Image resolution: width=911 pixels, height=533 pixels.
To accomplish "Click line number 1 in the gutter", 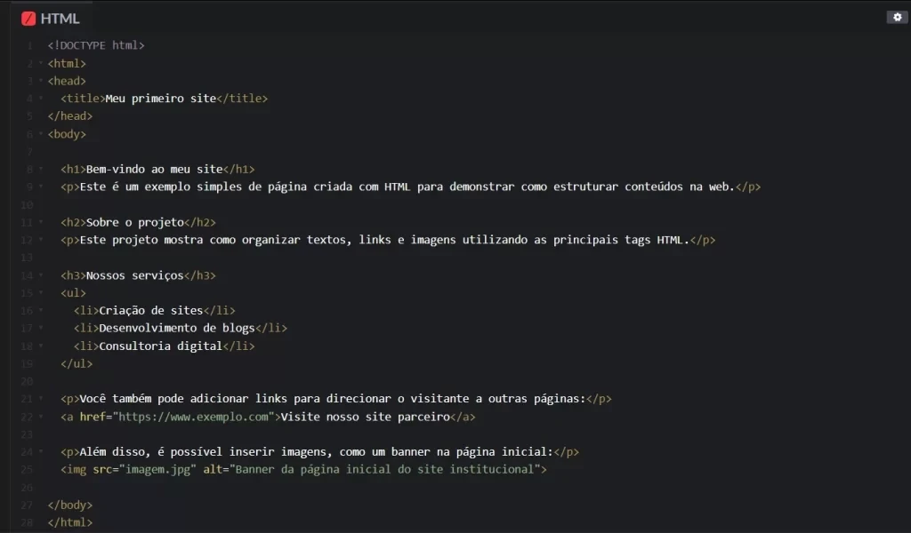I will click(29, 45).
